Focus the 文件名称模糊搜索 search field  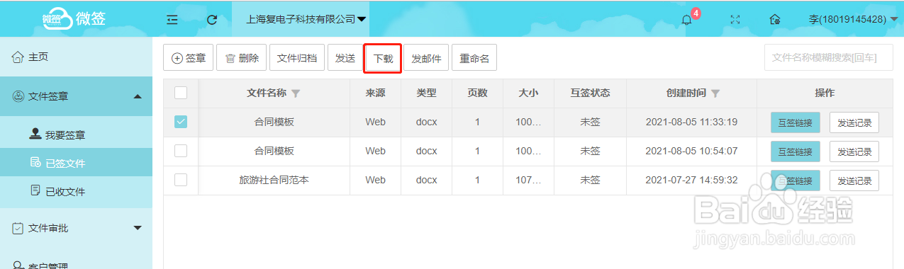click(829, 58)
